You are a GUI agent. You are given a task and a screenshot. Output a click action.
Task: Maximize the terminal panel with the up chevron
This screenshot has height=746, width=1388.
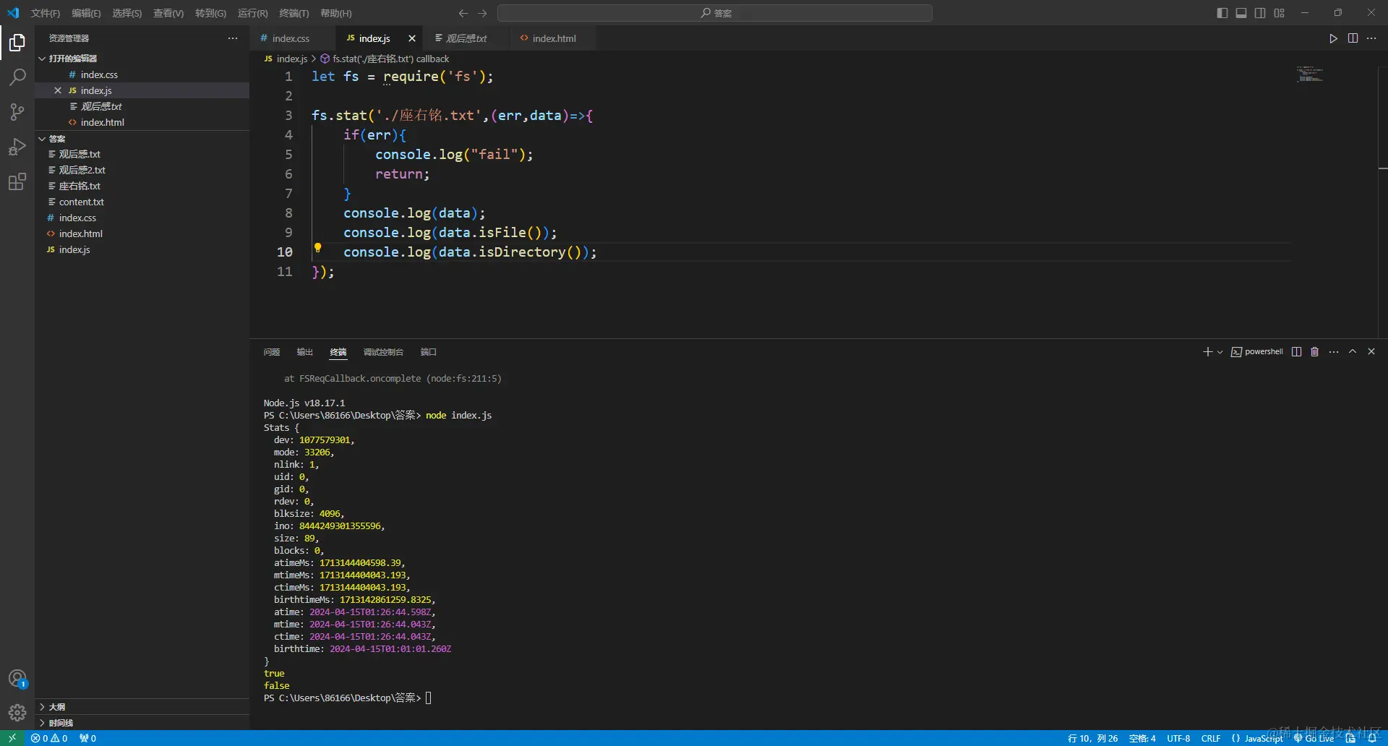point(1353,352)
